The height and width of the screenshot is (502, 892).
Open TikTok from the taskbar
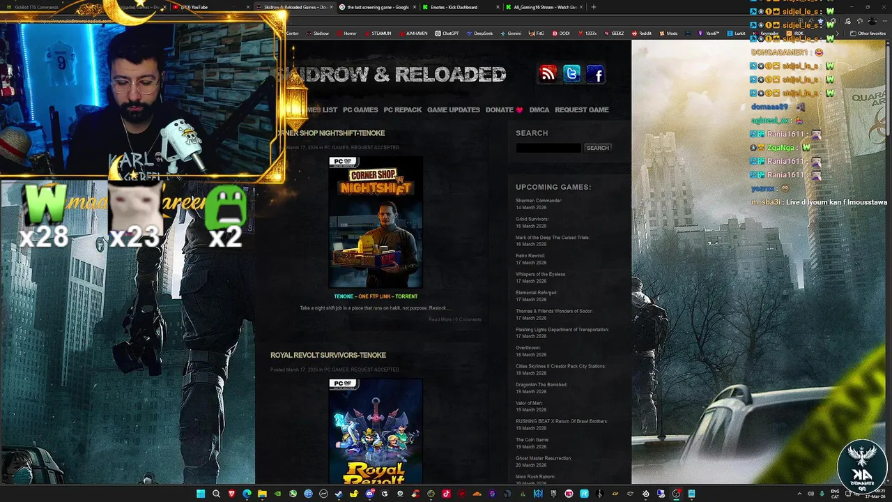(446, 494)
